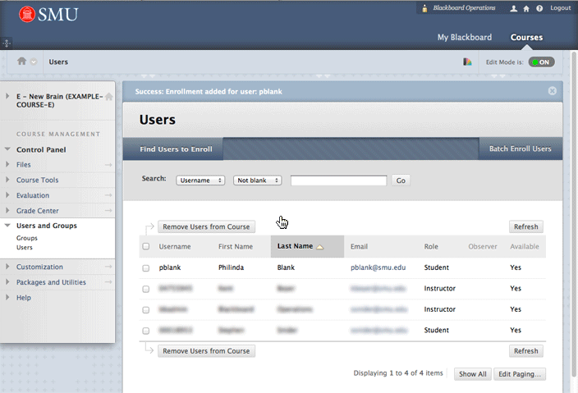Click the search text input field
The image size is (578, 393).
point(338,181)
